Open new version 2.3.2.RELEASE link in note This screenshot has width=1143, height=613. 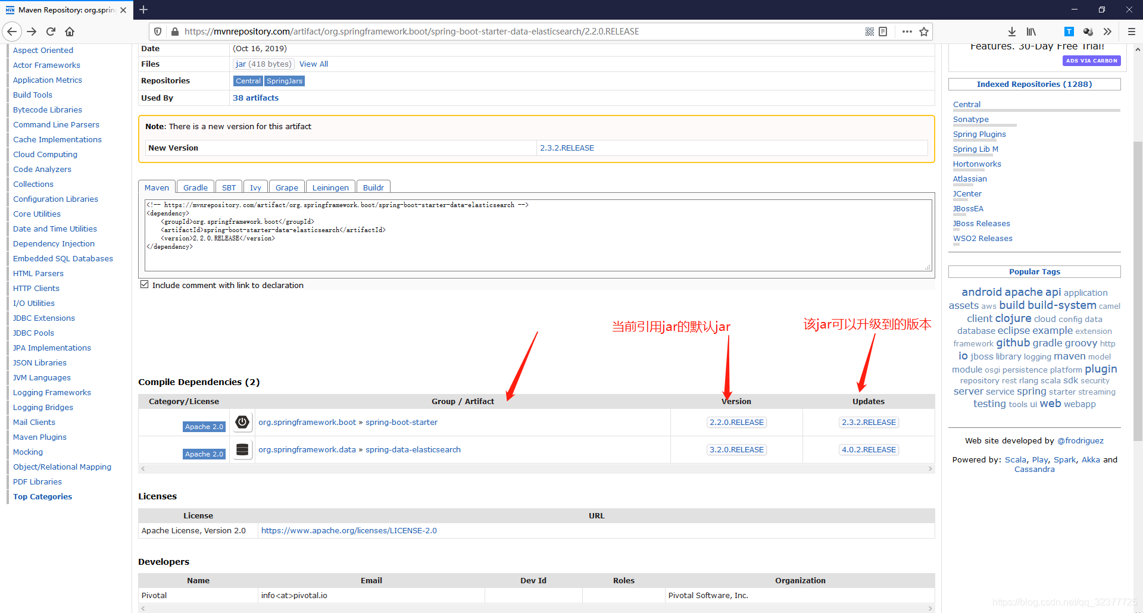click(x=567, y=148)
